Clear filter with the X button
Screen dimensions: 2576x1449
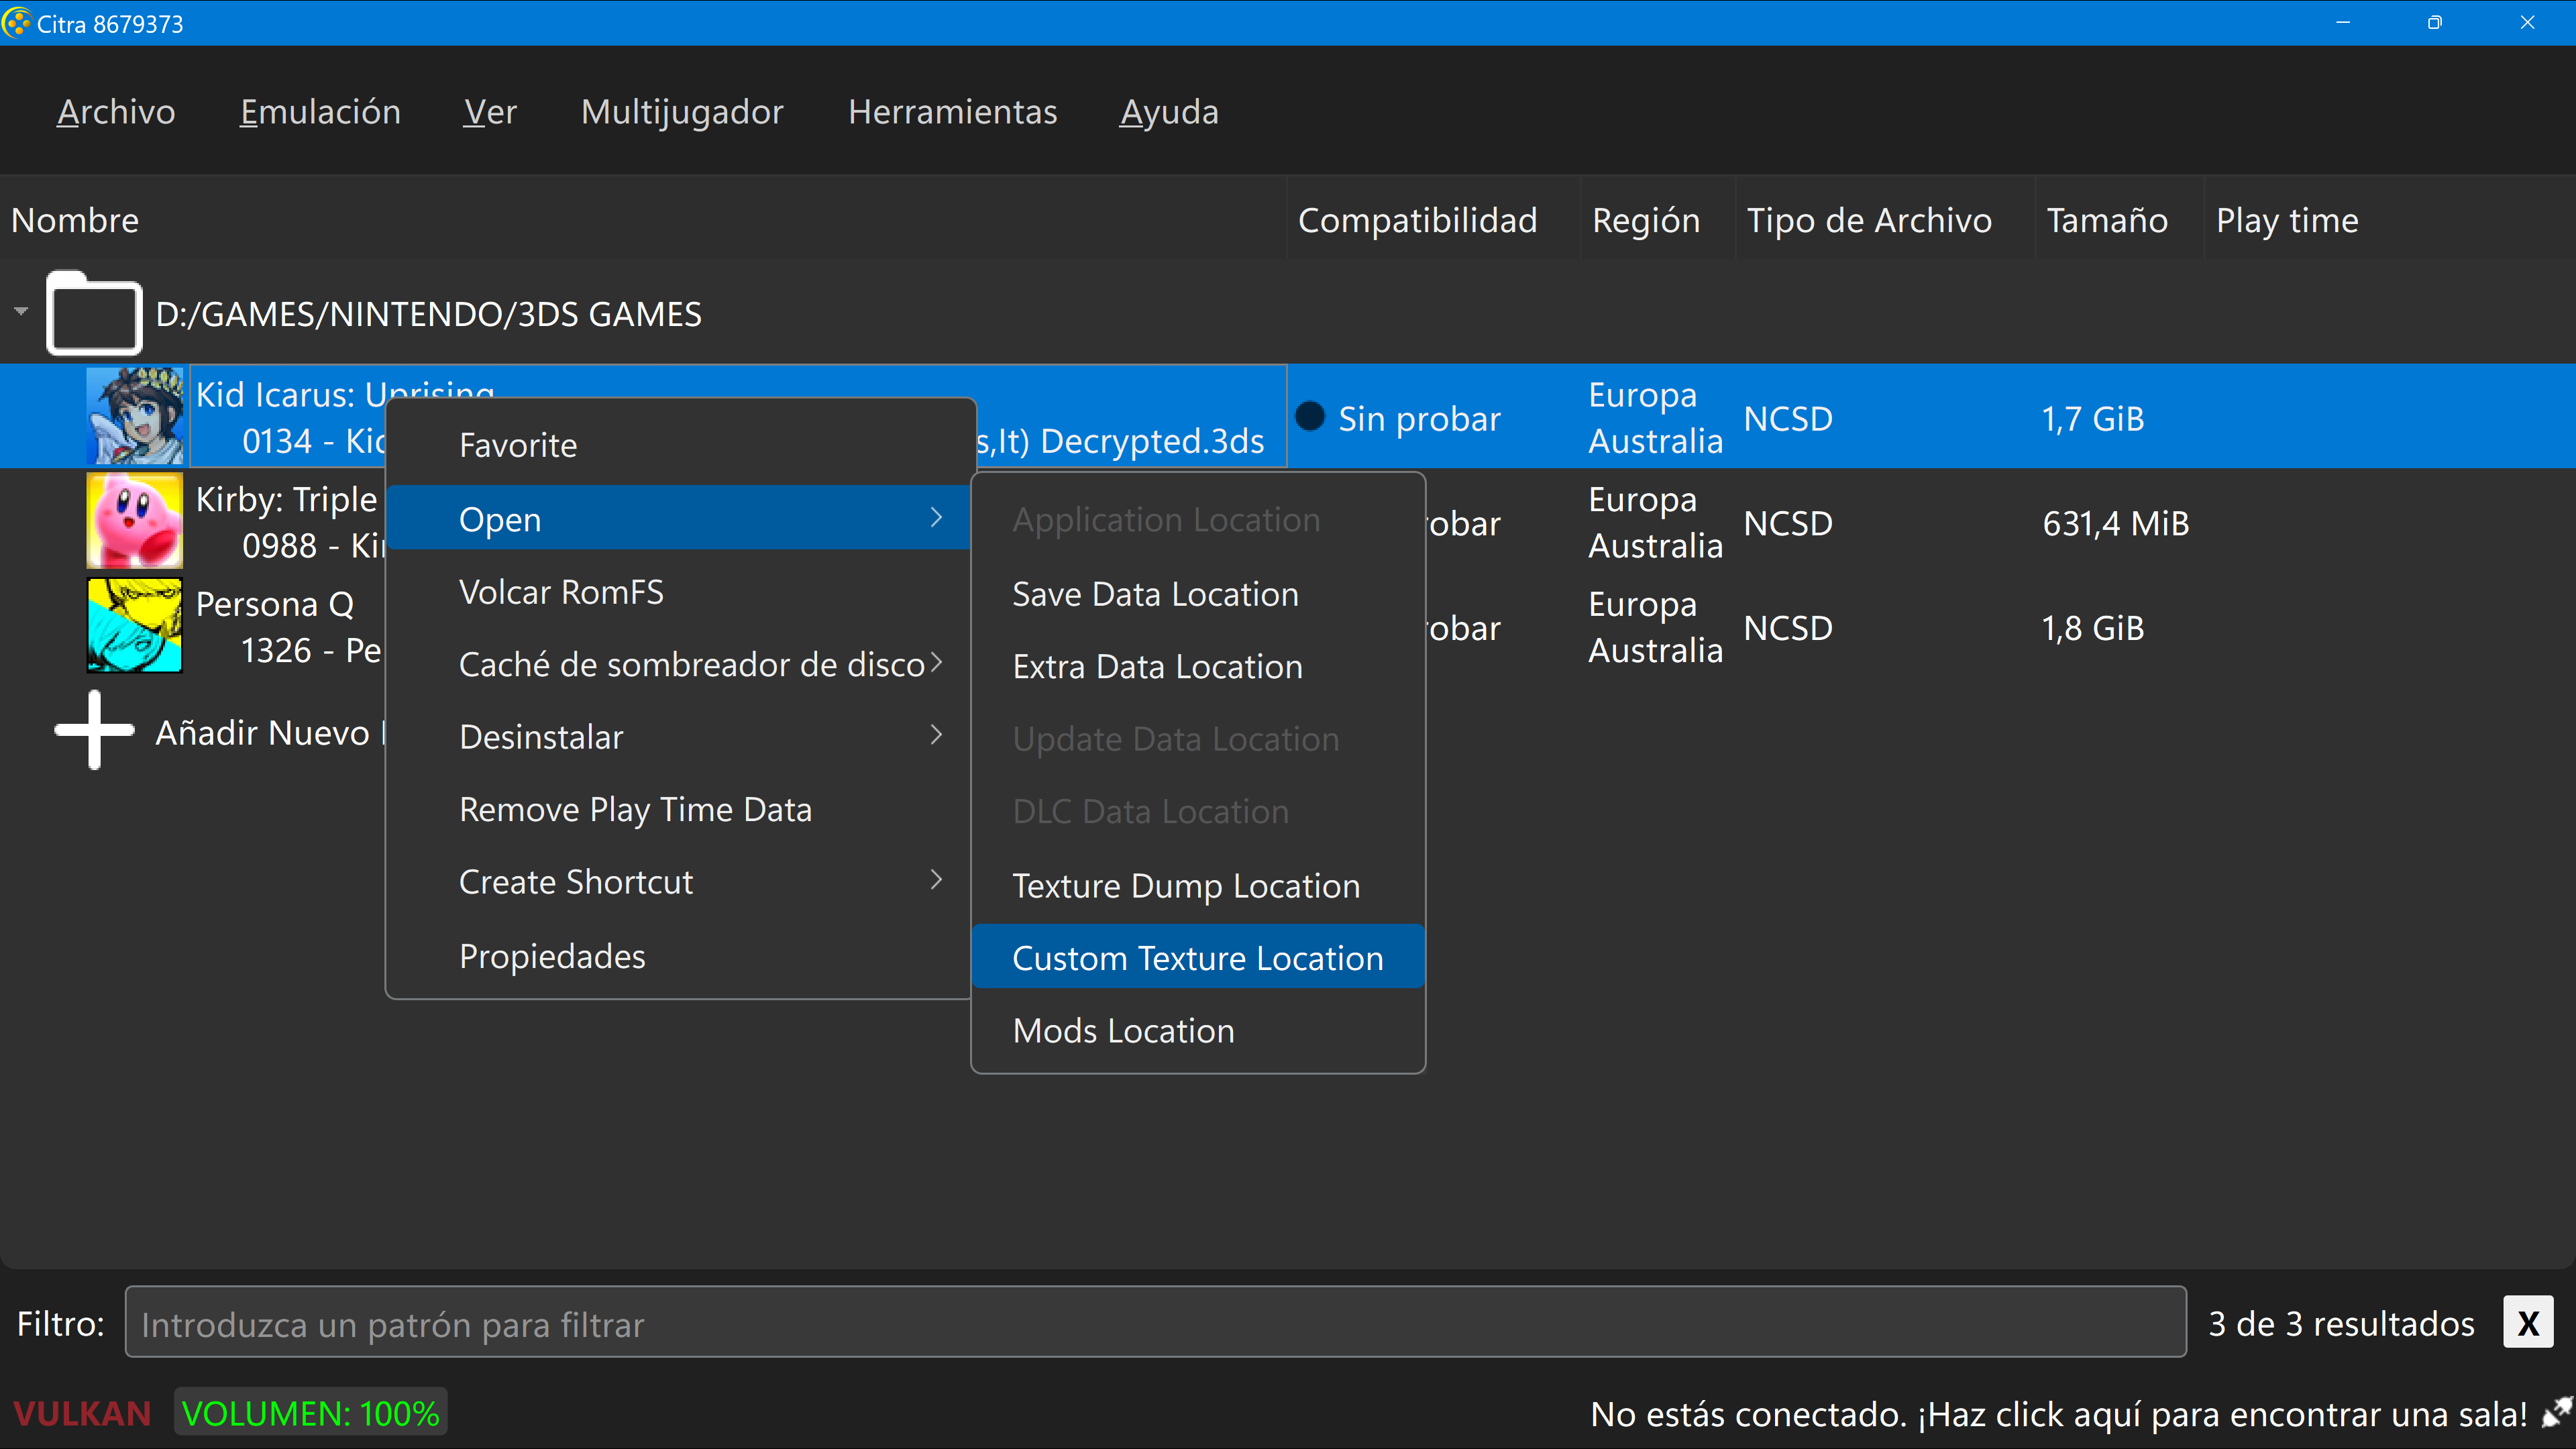coord(2527,1323)
